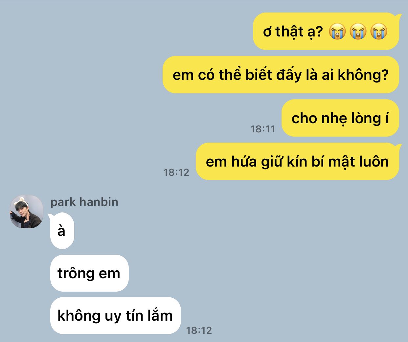Select the 'ơ thật ạ?' message bubble
Image resolution: width=408 pixels, height=342 pixels.
coord(326,32)
